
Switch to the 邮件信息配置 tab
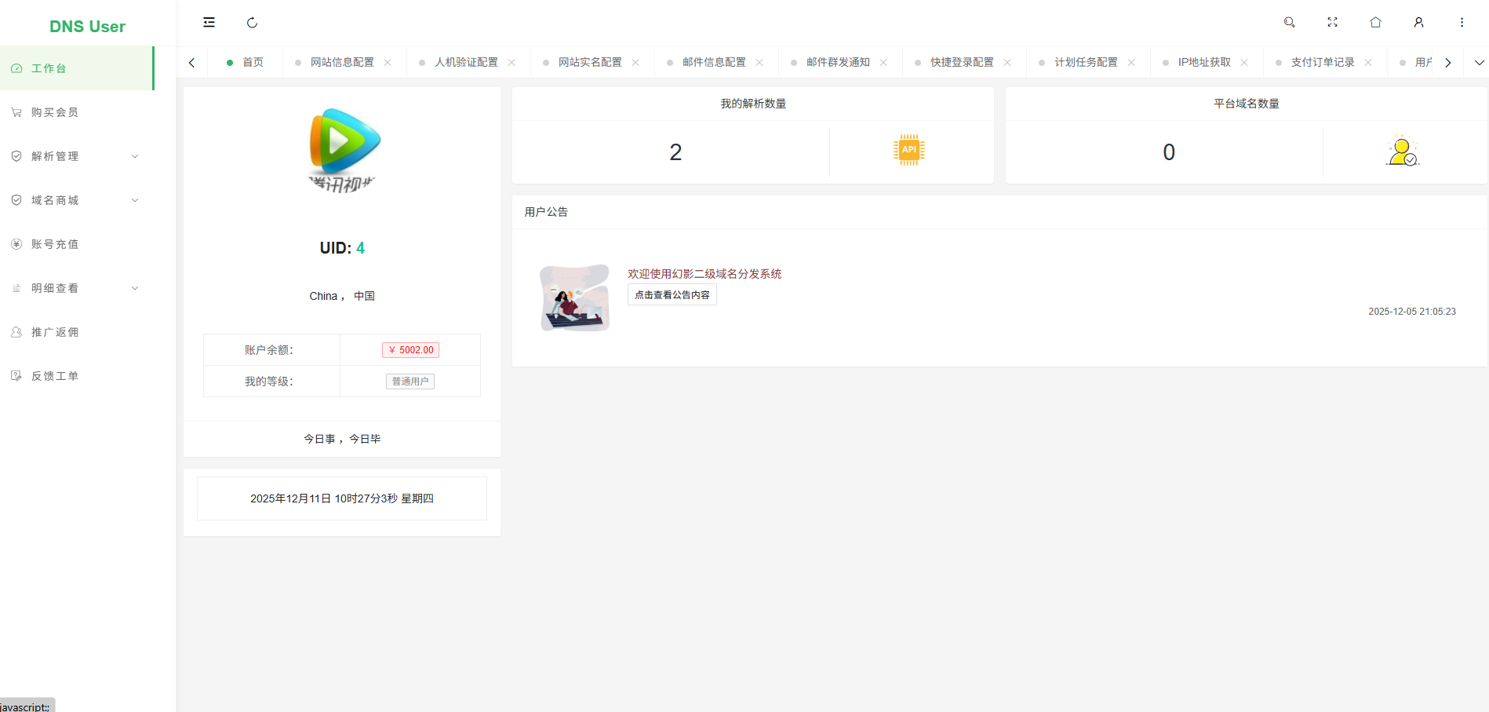(714, 63)
